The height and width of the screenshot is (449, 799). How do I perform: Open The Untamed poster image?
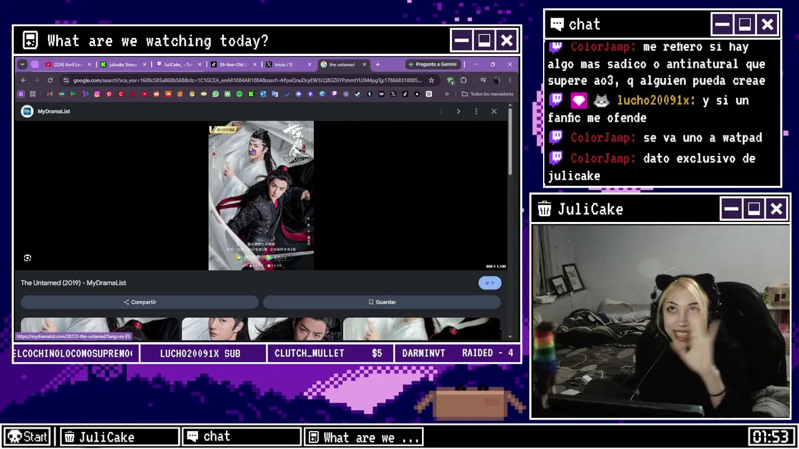[x=261, y=196]
